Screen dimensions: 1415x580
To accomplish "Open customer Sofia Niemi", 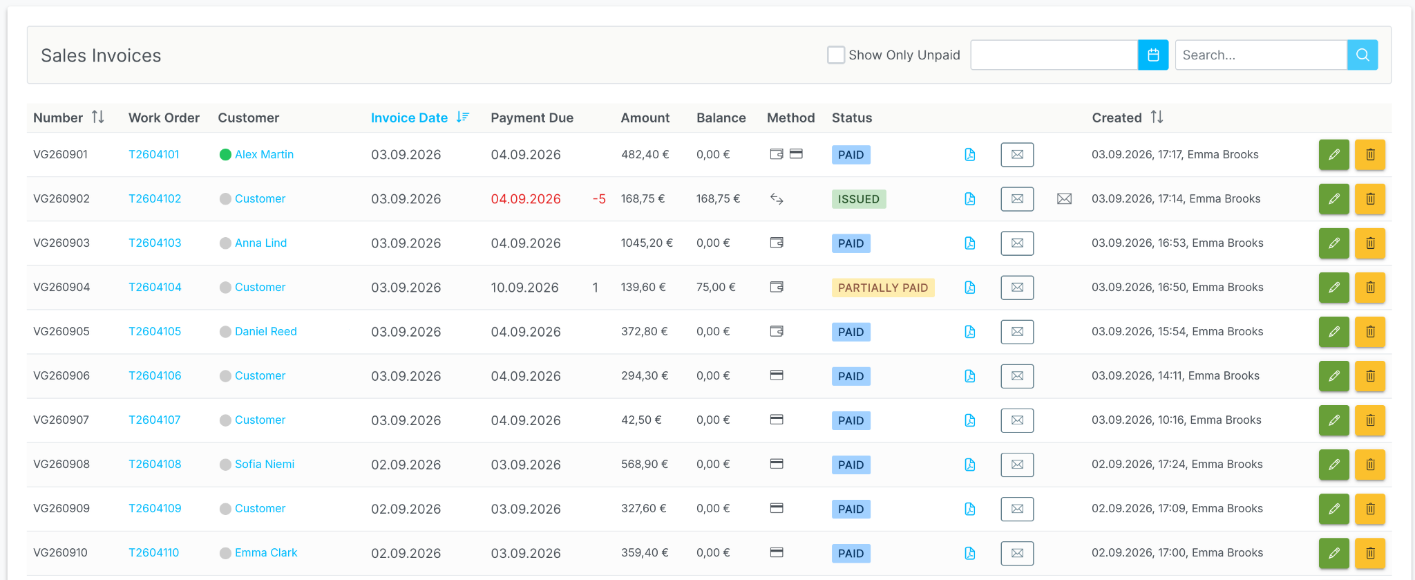I will click(x=265, y=464).
